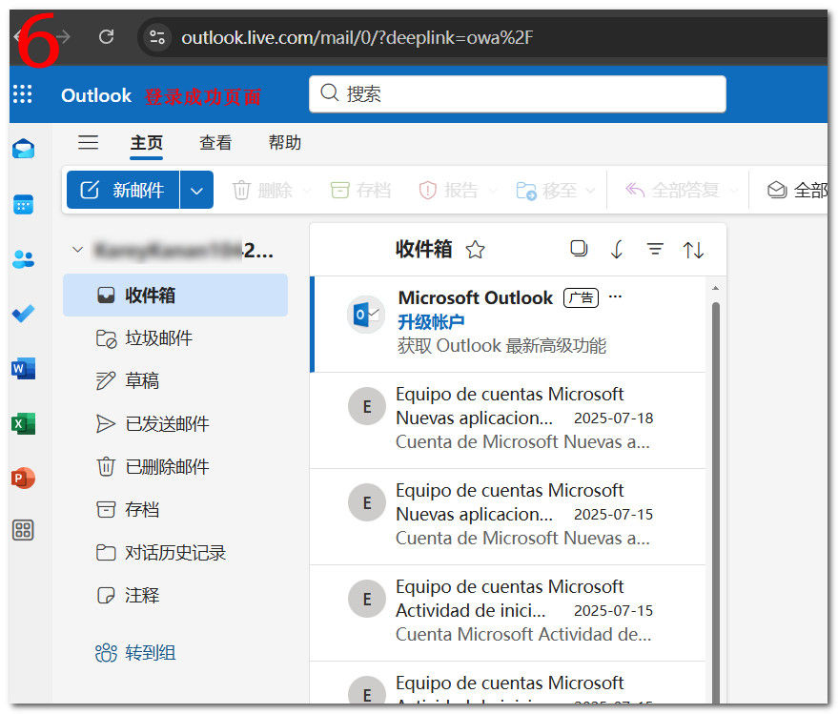The image size is (838, 714).
Task: Open More apps icon in rail
Action: pyautogui.click(x=24, y=530)
